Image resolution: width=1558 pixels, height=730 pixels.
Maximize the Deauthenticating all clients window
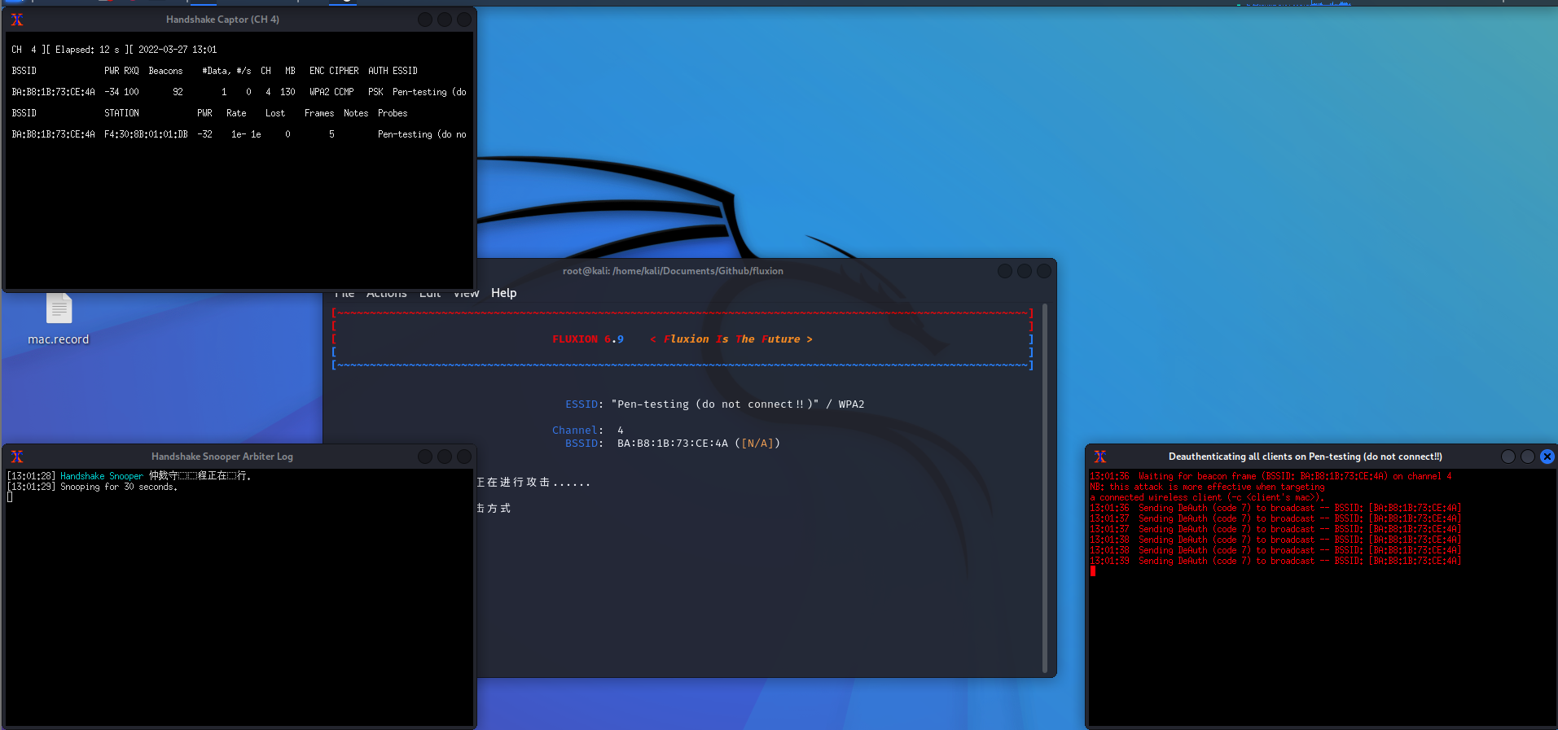pyautogui.click(x=1528, y=457)
